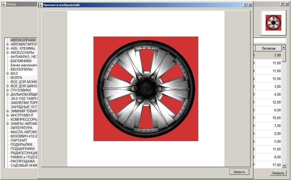Expand the ДАЛЬНОБОЙЩИ tree node
The width and height of the screenshot is (291, 180).
click(x=7, y=95)
